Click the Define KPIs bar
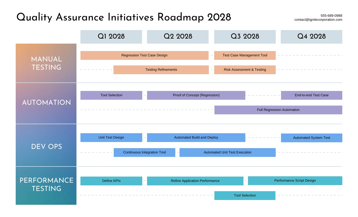The image size is (358, 217). pos(111,181)
